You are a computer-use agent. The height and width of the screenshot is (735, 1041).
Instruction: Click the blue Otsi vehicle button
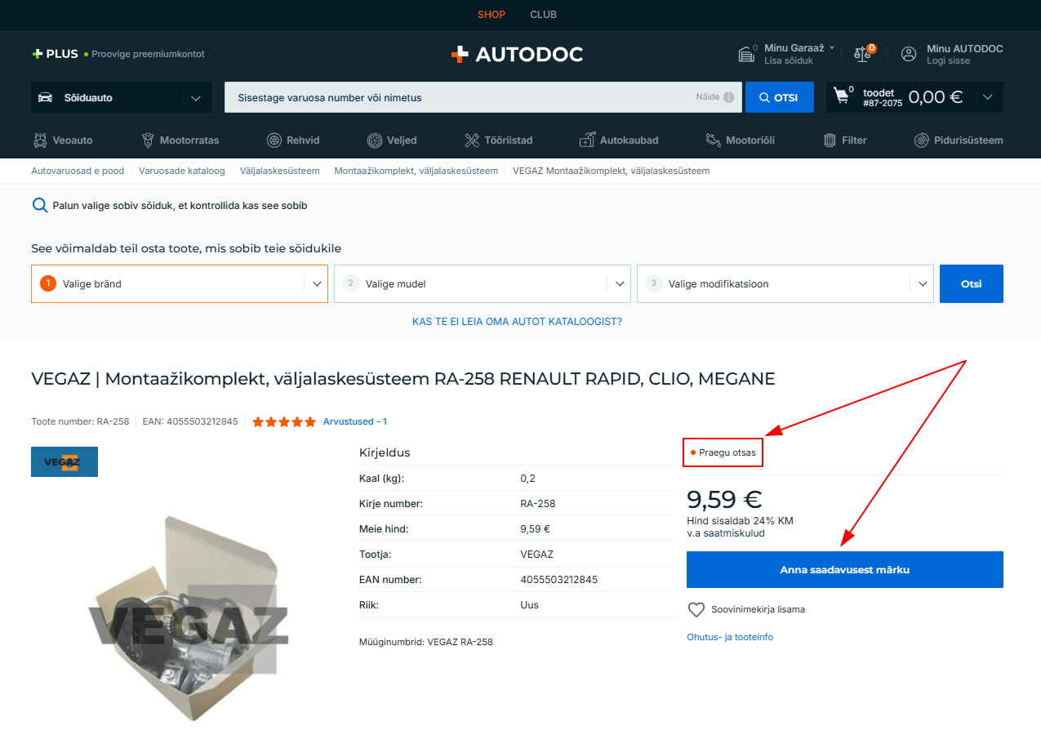(x=972, y=283)
